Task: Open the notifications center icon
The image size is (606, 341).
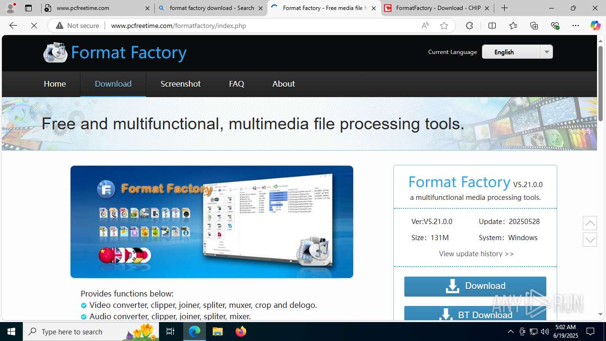Action: click(x=590, y=332)
